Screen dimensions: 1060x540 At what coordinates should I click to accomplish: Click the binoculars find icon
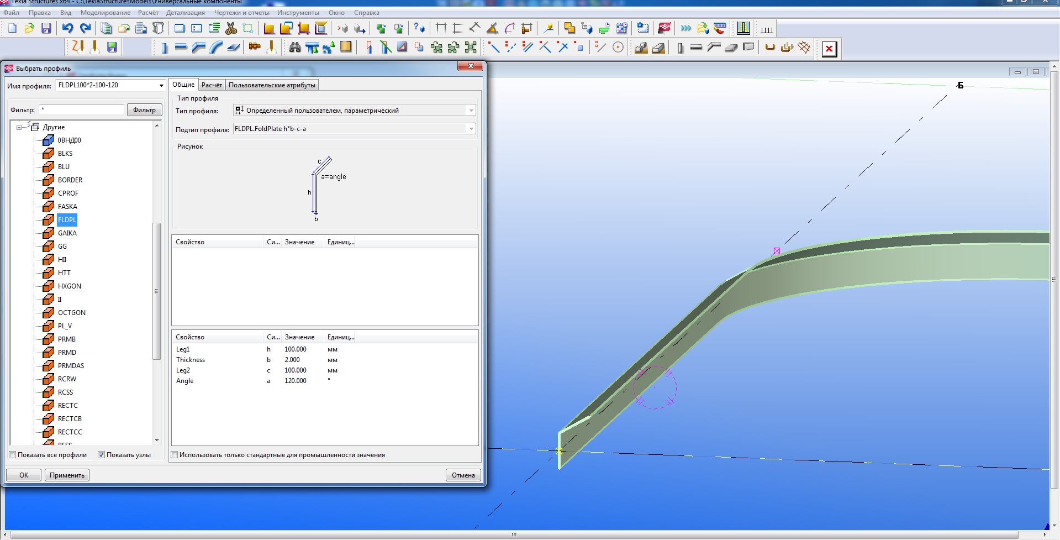pyautogui.click(x=295, y=48)
